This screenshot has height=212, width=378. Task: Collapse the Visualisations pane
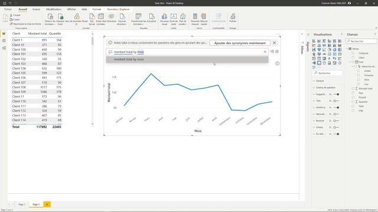coord(341,34)
